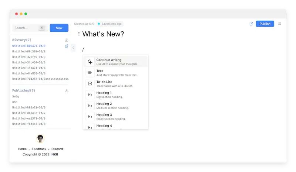Click the To-do checkbox icon
Viewport: 296px width, 172px height.
90,84
